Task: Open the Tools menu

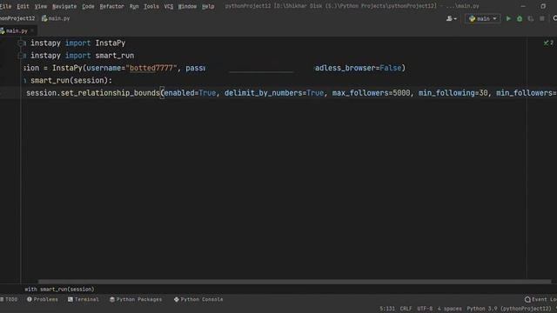Action: pos(151,6)
